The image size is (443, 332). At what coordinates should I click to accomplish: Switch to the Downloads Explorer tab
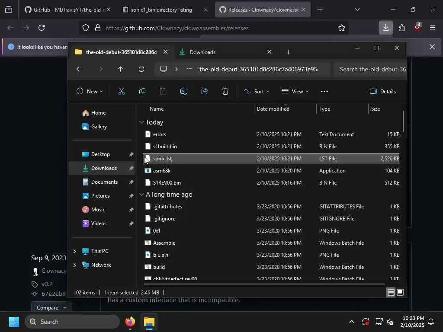point(226,52)
